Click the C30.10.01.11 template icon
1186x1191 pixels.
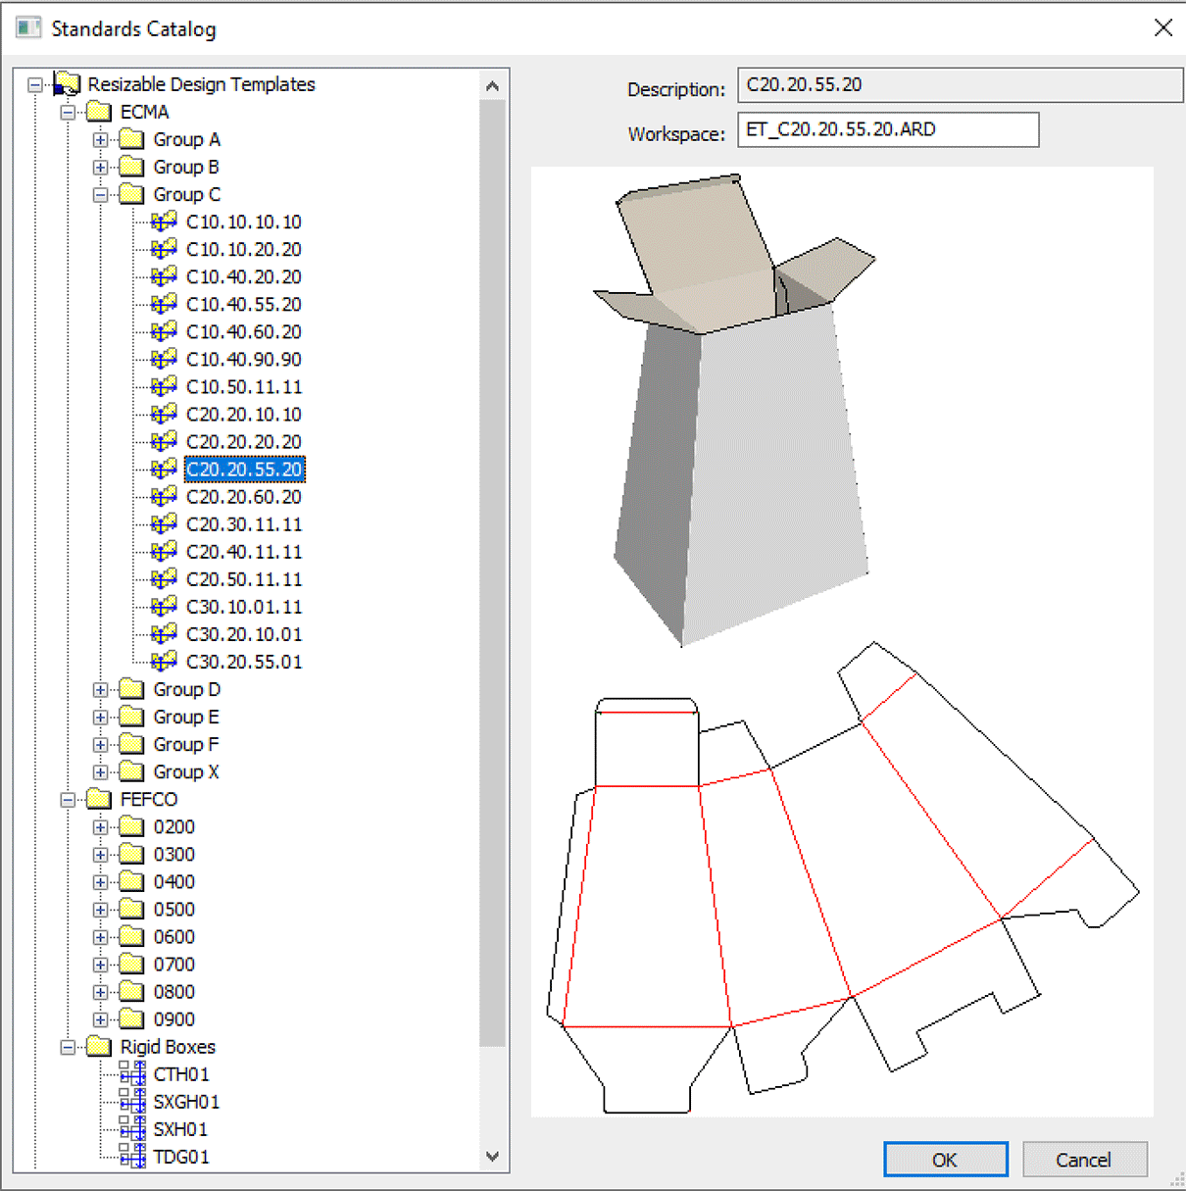pos(164,606)
